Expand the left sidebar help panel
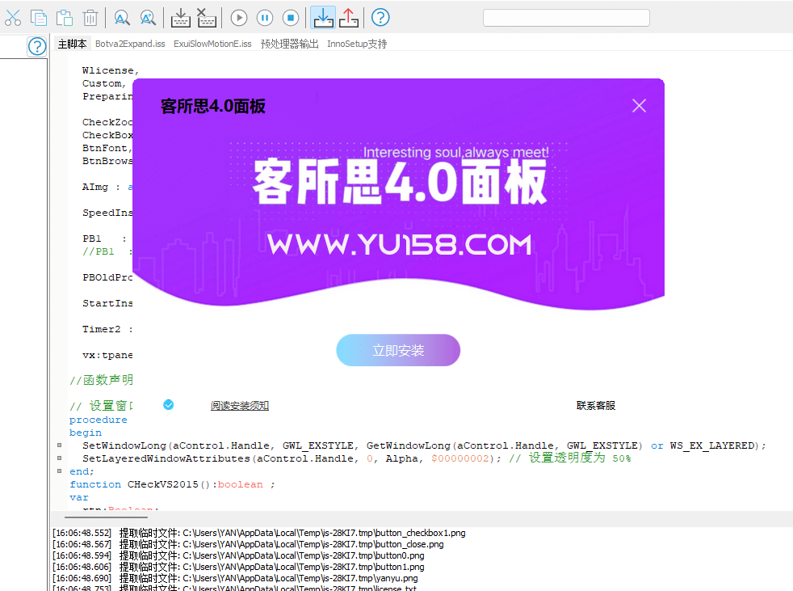Screen dimensions: 793x591 tap(36, 46)
